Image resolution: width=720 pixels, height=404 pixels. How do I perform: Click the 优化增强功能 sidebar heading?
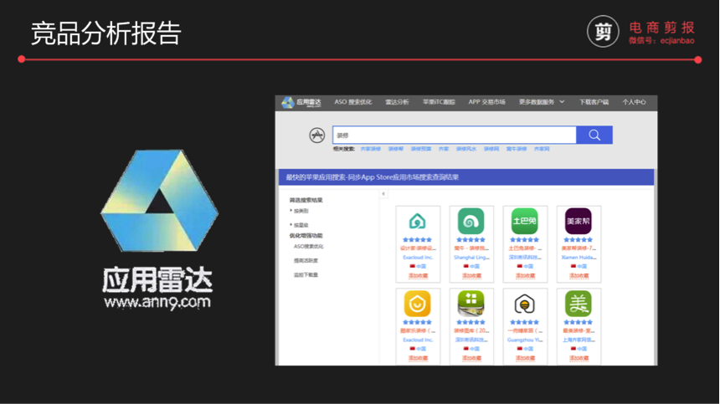[x=306, y=236]
